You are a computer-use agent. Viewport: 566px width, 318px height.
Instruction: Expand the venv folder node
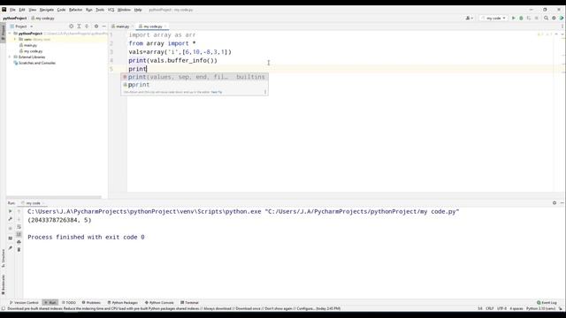coord(15,39)
